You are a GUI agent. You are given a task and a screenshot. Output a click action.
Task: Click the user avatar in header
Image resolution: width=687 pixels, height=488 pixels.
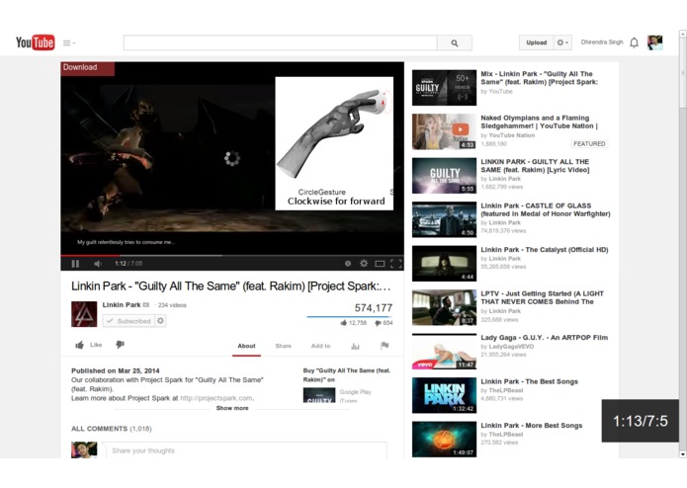655,42
